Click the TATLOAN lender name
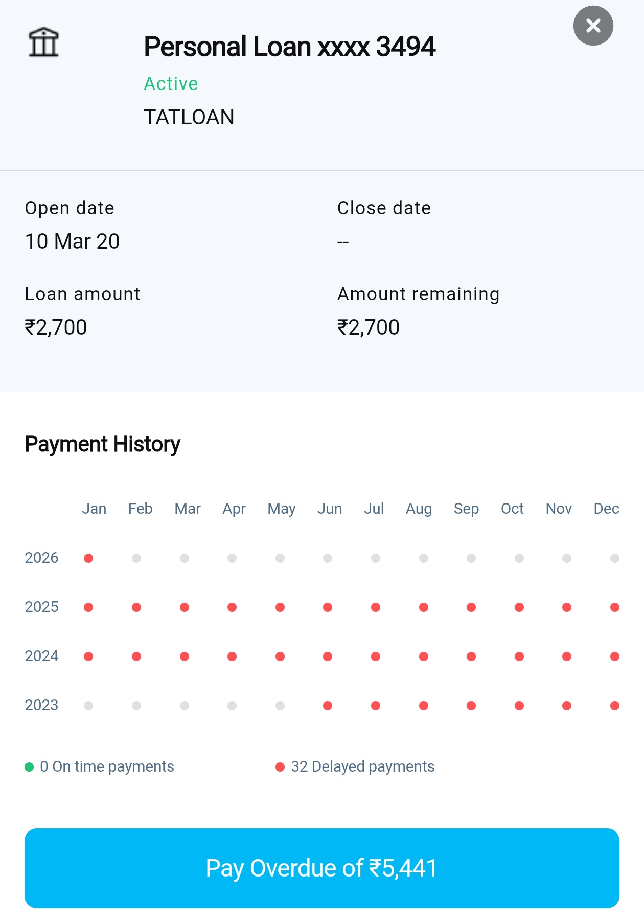The width and height of the screenshot is (644, 920). [189, 117]
